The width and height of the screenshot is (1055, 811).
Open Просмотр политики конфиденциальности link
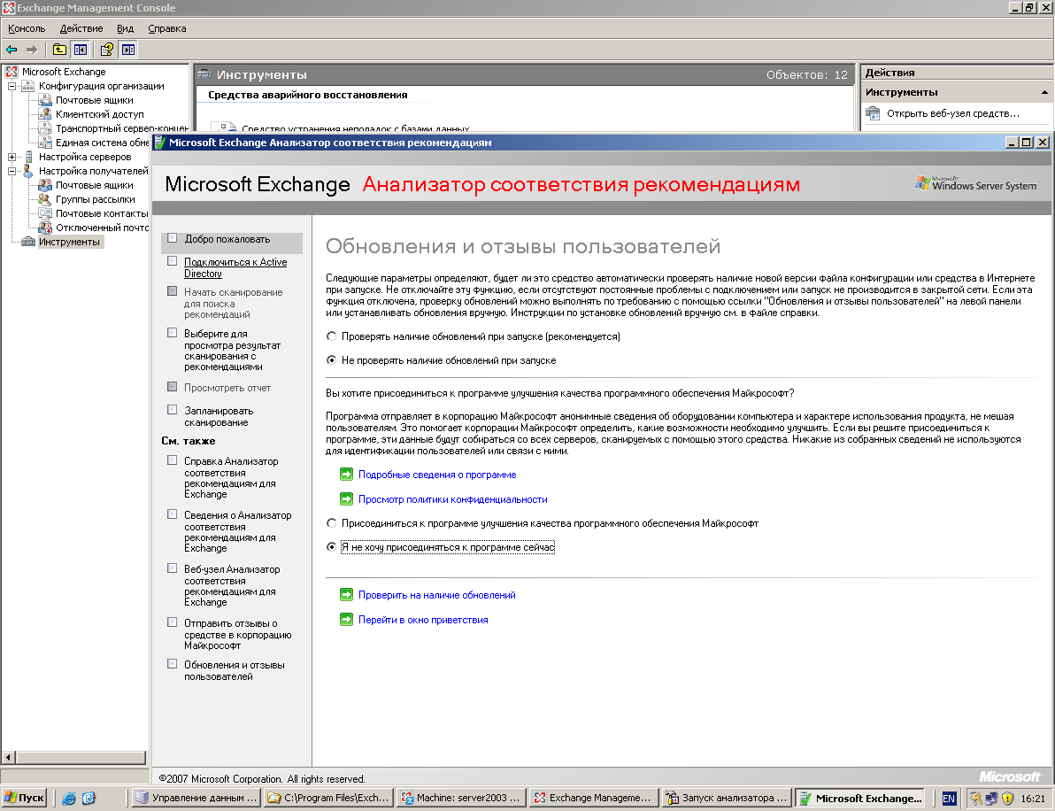point(453,499)
